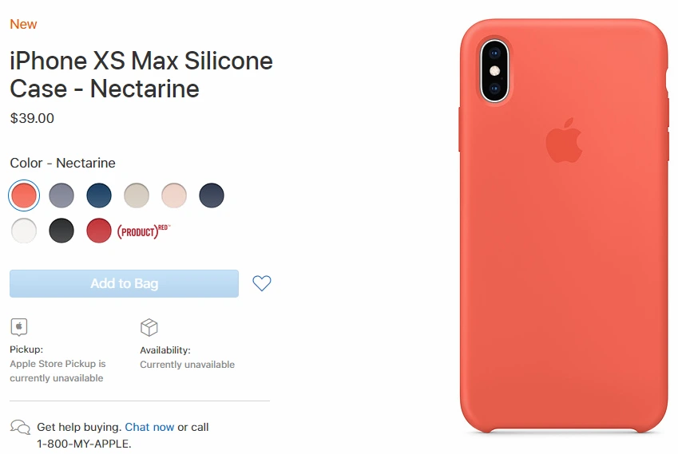Click the nectarine case product image

(565, 226)
